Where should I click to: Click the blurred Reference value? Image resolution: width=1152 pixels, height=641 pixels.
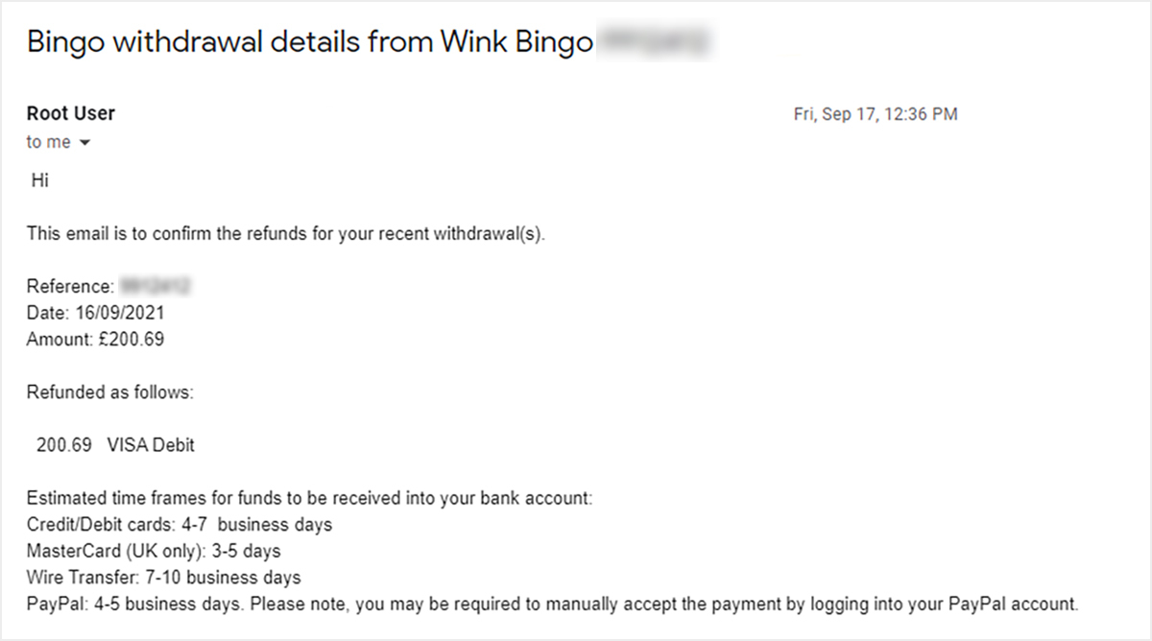(156, 286)
